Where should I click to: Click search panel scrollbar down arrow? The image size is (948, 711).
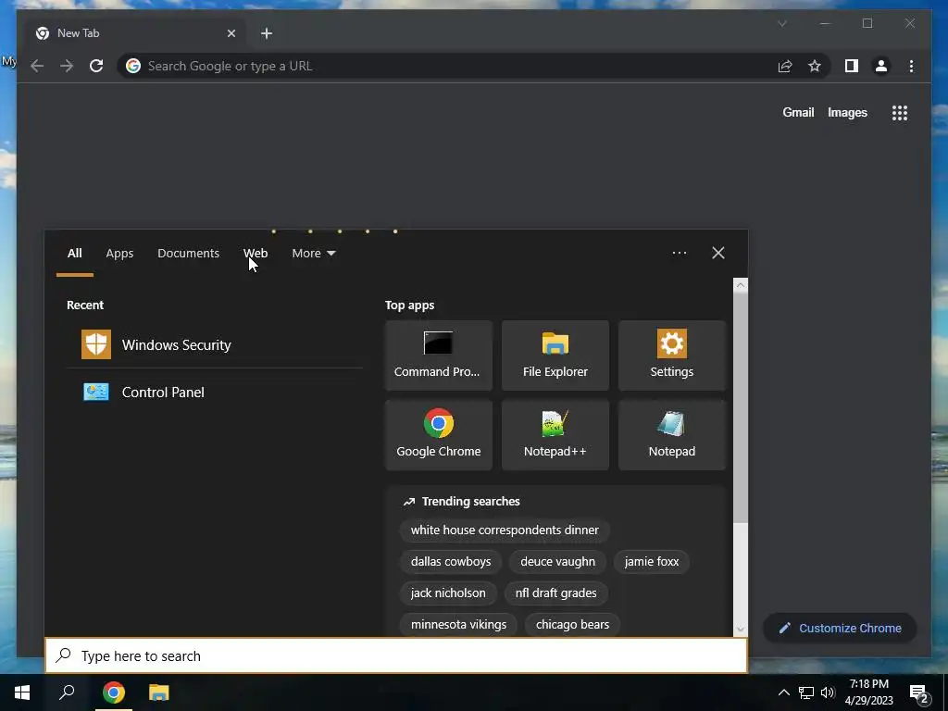point(741,630)
